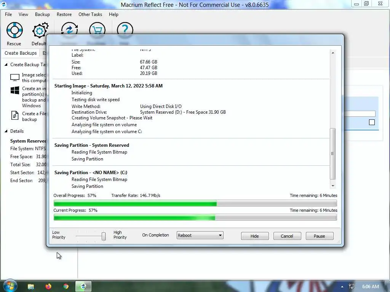The height and width of the screenshot is (292, 390).
Task: Click the log scrollbar down arrow
Action: (x=333, y=186)
